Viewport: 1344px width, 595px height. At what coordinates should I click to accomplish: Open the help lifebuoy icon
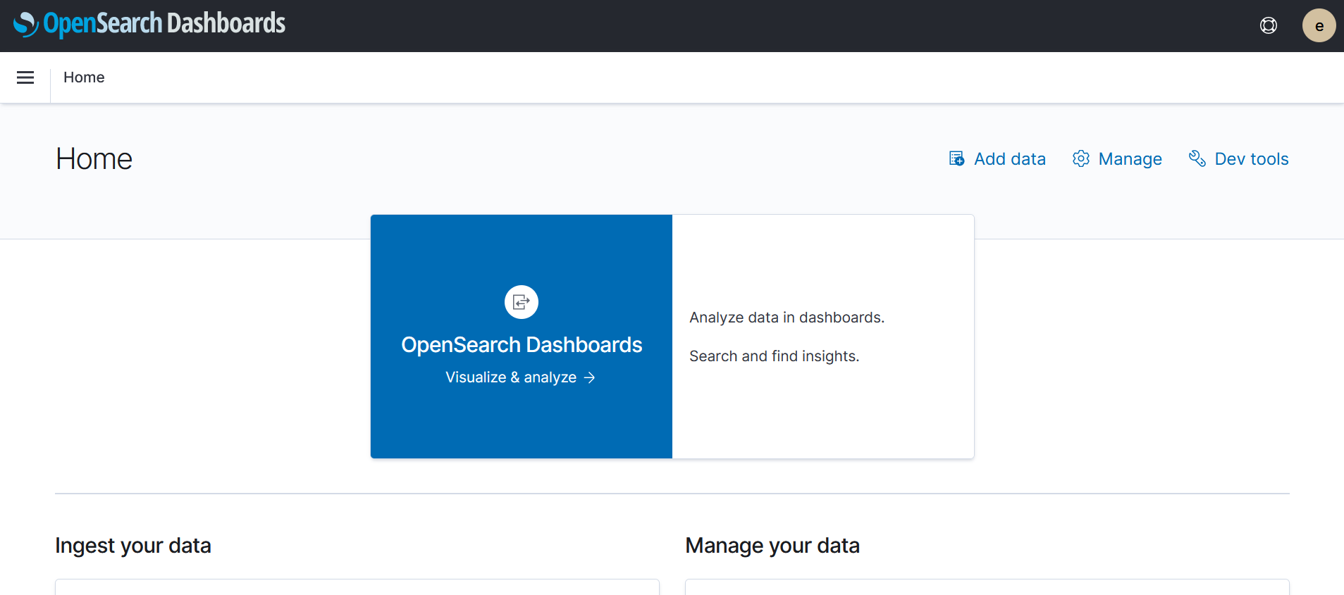(x=1268, y=26)
